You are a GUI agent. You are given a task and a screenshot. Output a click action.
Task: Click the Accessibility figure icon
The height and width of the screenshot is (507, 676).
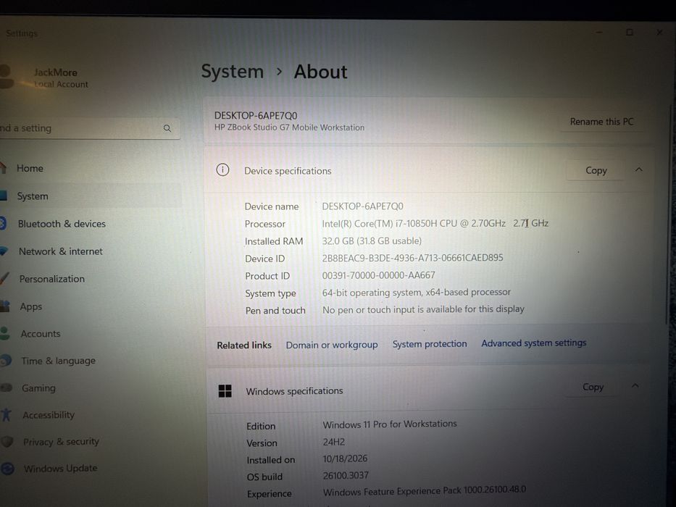(6, 415)
